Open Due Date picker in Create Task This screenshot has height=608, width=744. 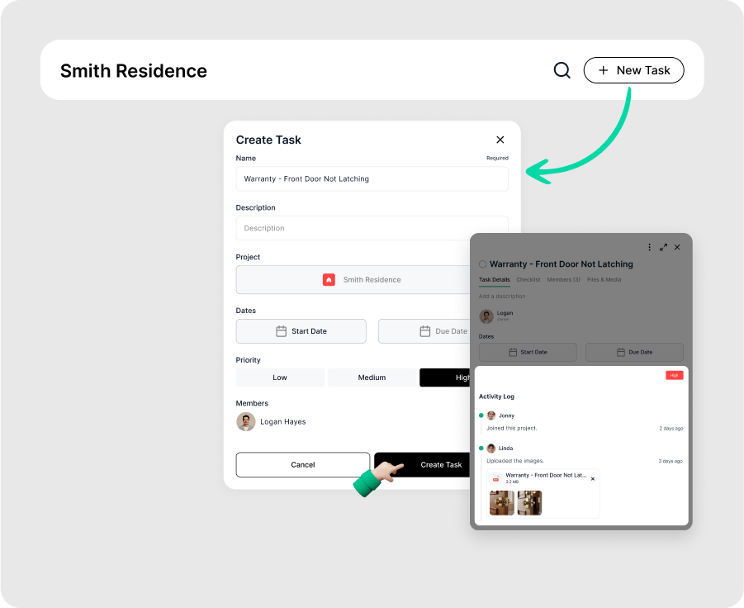[423, 331]
